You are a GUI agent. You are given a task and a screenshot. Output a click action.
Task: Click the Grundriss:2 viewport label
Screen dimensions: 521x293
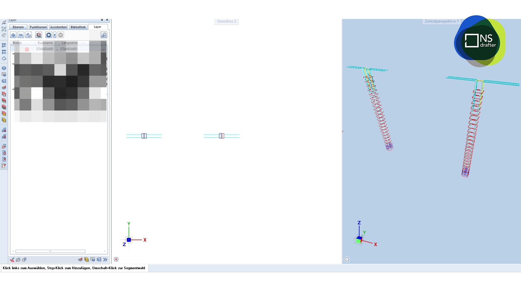point(227,21)
